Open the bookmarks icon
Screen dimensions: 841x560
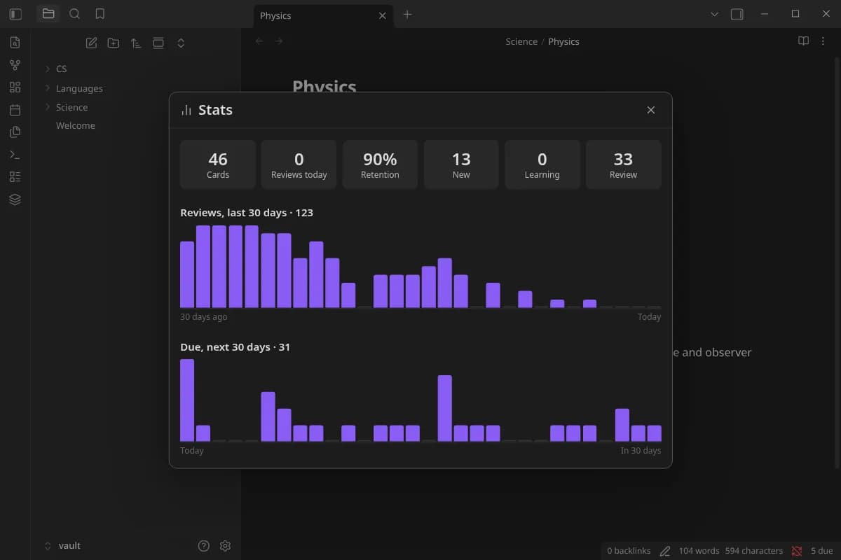tap(100, 14)
